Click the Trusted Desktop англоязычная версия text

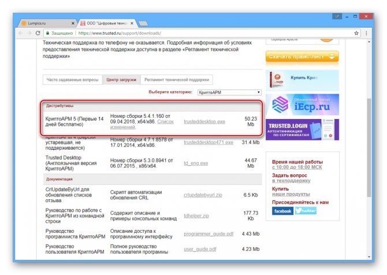tap(71, 163)
